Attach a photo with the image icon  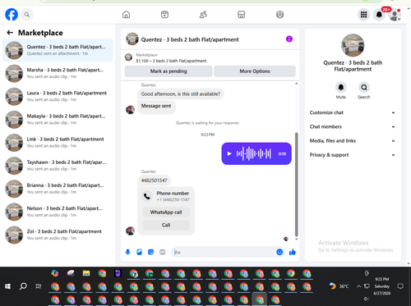point(139,252)
